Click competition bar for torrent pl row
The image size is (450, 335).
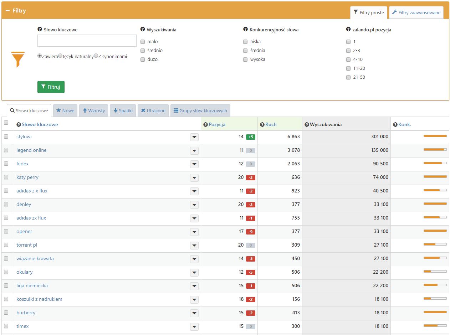(435, 244)
